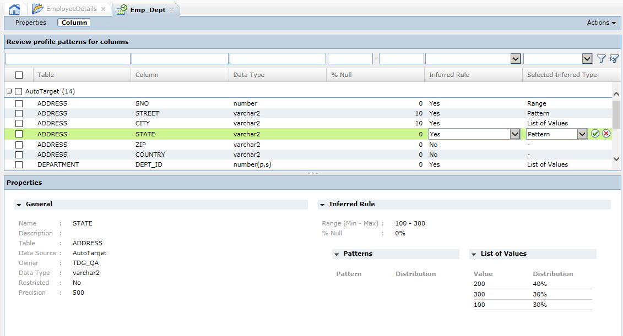Clear filters with the funnel-pencil icon
The height and width of the screenshot is (336, 623).
point(614,59)
